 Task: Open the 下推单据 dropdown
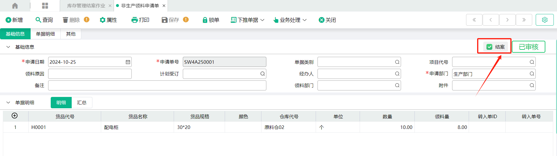click(247, 20)
